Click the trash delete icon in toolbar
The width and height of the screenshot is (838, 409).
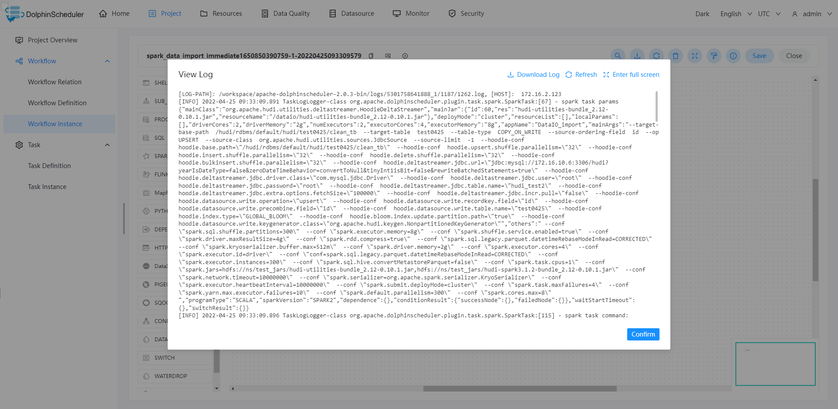pos(676,56)
